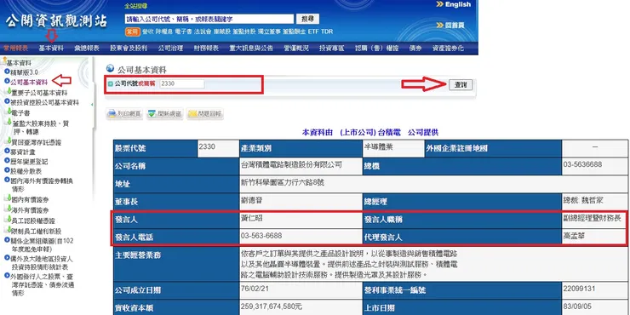
Task: Open the 公司治理 menu
Action: [170, 49]
